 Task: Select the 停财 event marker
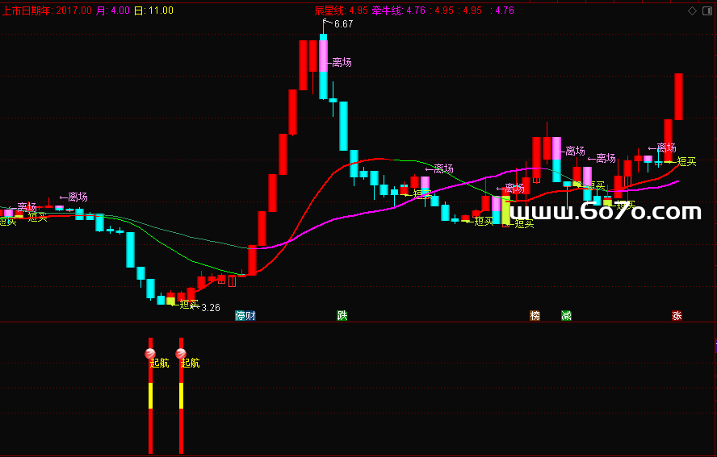click(x=245, y=315)
